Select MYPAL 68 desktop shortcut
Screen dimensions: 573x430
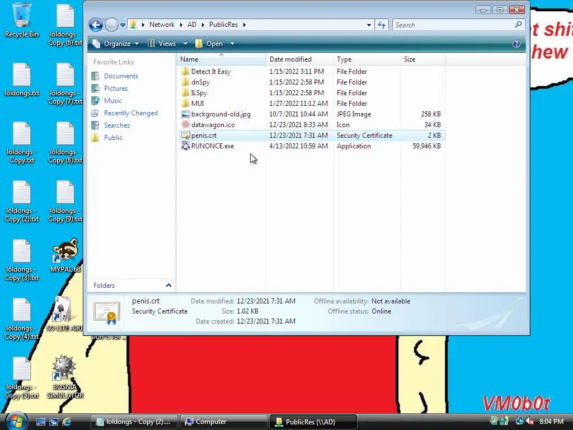(x=65, y=255)
